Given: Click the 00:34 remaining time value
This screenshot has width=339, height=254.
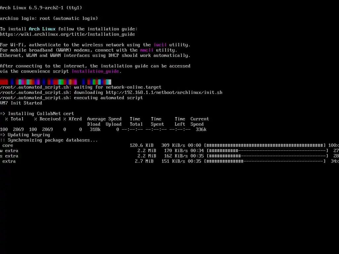Looking at the screenshot, I should 197,150.
